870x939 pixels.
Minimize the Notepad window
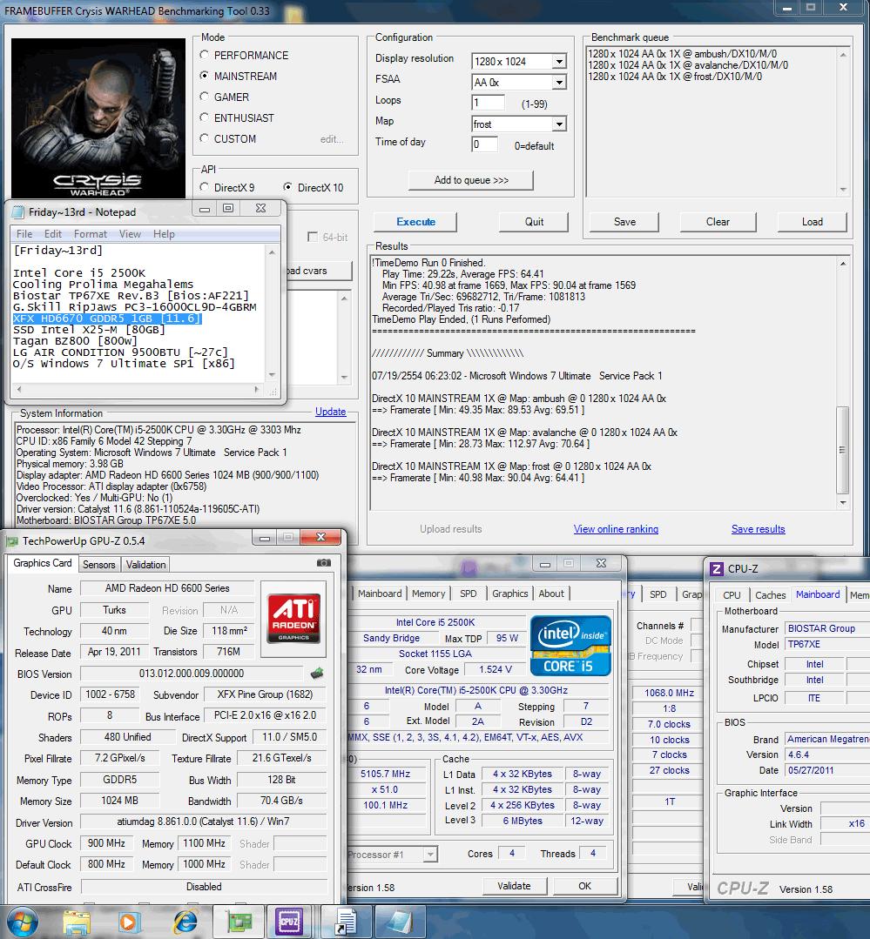tap(205, 208)
